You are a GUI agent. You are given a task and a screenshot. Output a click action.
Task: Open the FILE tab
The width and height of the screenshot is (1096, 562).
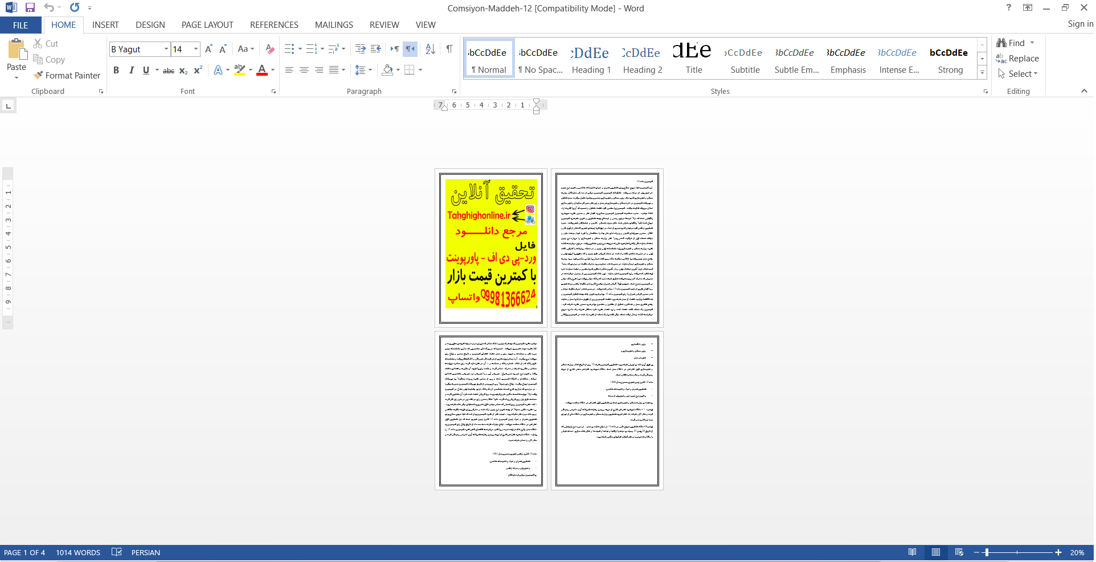pyautogui.click(x=21, y=25)
